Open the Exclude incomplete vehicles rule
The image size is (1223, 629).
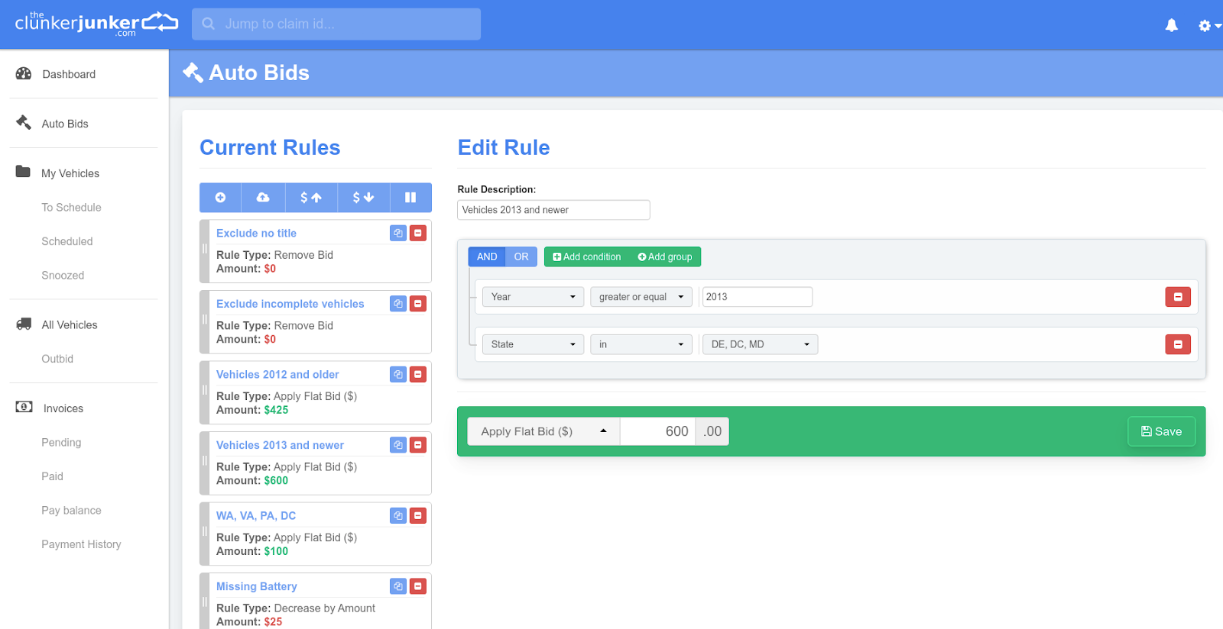[x=290, y=304]
